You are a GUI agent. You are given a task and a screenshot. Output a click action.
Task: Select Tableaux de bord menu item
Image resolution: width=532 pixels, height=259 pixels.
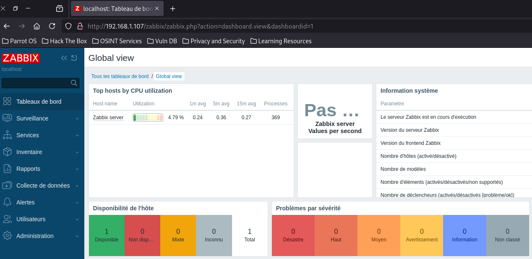(42, 102)
